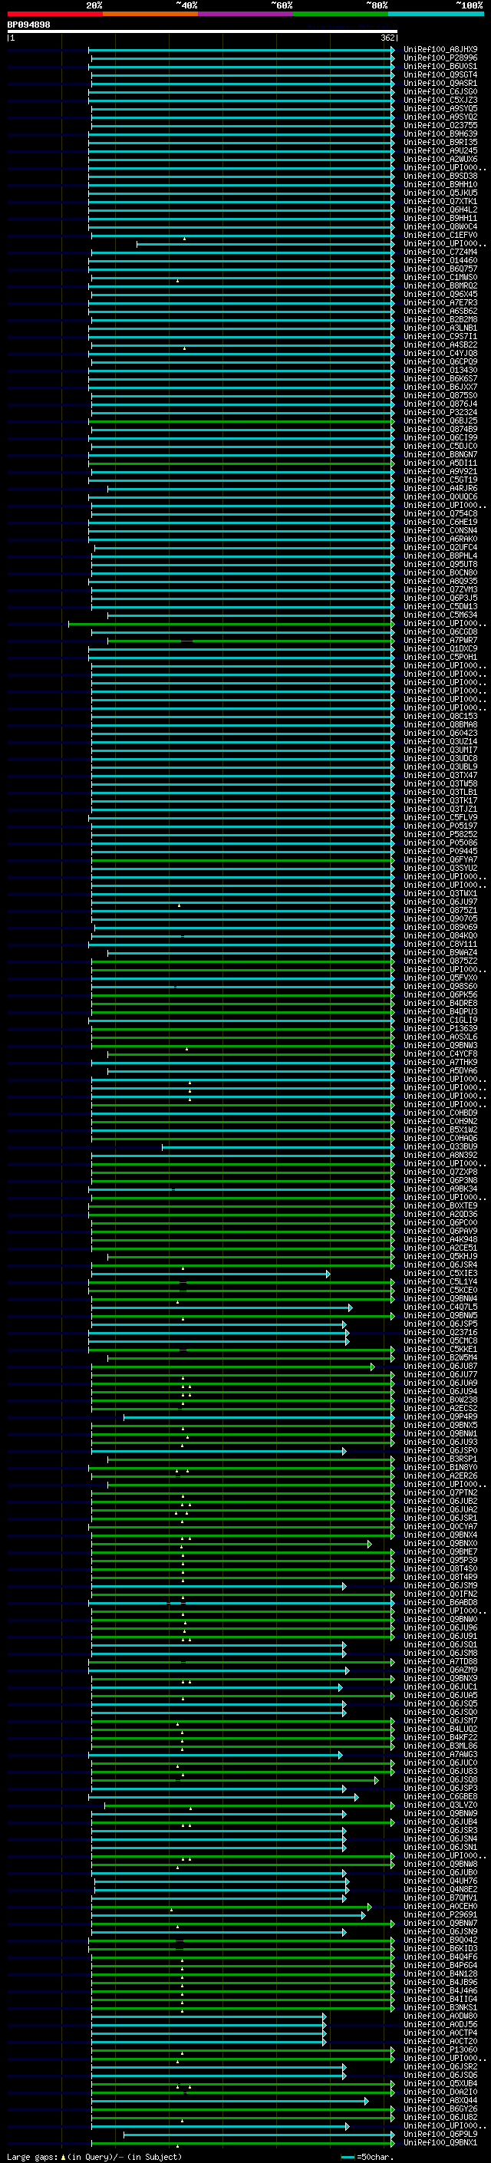Image resolution: width=491 pixels, height=2163 pixels.
Task: Open hit UniRef100_Q5JKU5
Action: 440,193
